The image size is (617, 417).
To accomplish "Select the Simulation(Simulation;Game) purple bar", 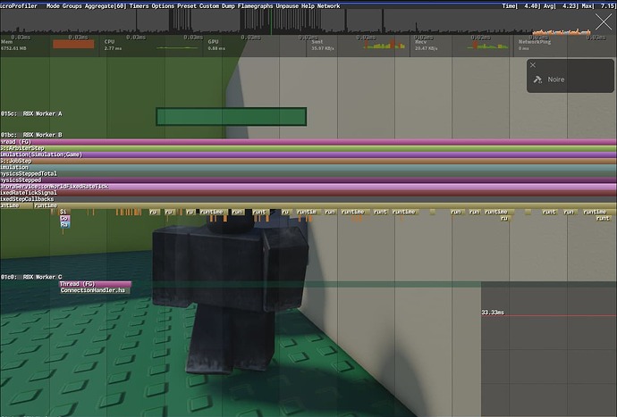I will (x=308, y=154).
